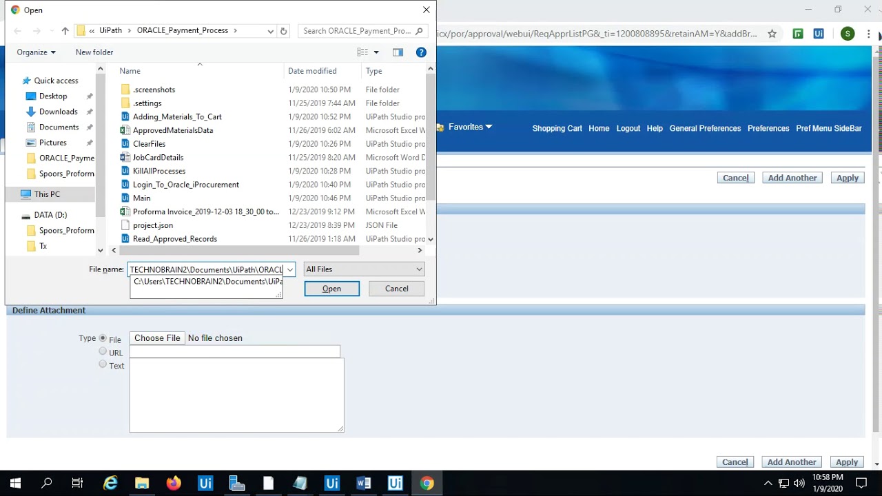Click bottom Apply button

tap(847, 462)
